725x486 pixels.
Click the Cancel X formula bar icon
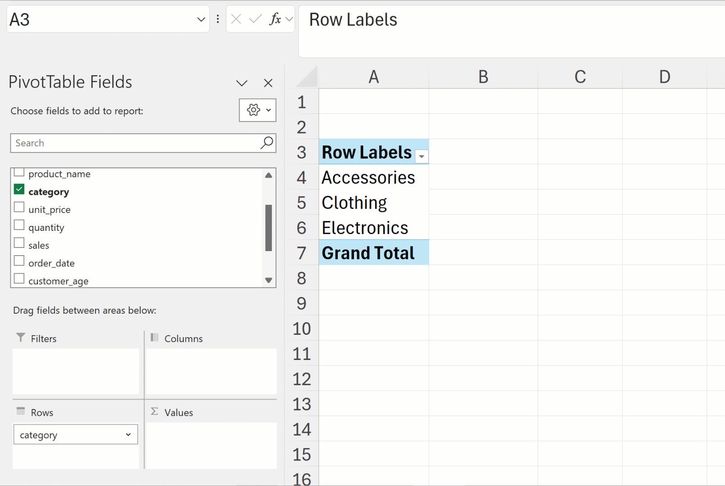click(x=236, y=19)
